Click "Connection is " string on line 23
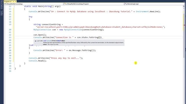 [64, 37]
